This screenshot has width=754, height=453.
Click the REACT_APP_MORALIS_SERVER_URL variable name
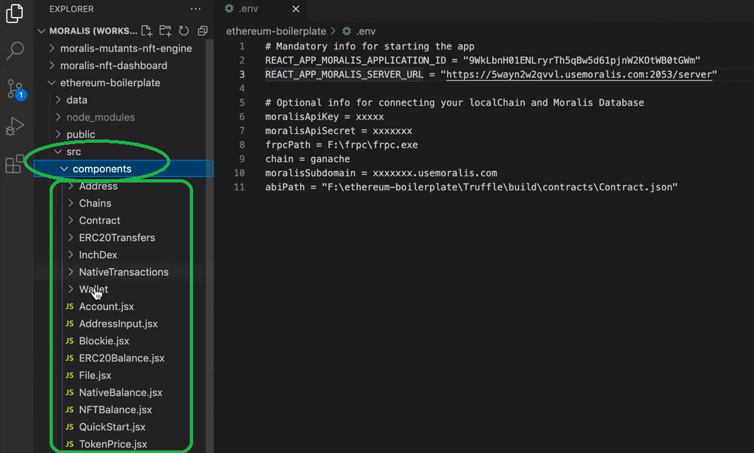(344, 74)
